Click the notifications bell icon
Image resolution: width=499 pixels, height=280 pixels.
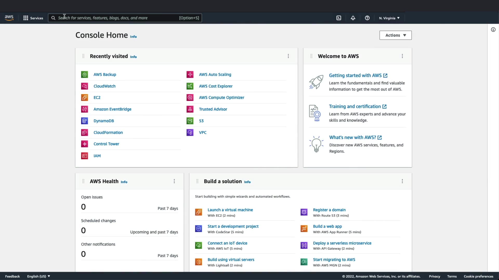[353, 18]
